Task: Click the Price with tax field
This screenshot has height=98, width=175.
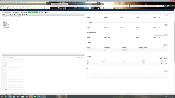Action: point(106,50)
